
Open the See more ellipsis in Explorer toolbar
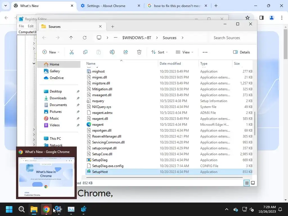pyautogui.click(x=205, y=52)
